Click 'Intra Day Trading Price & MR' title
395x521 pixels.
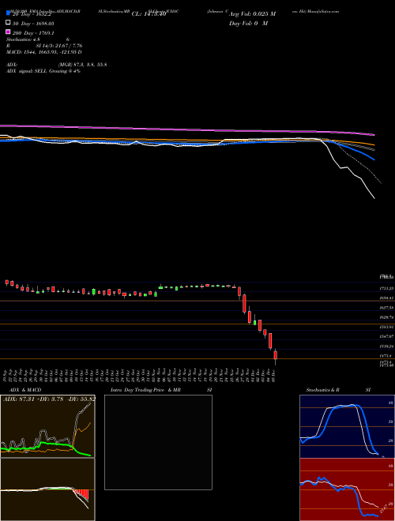pyautogui.click(x=145, y=390)
